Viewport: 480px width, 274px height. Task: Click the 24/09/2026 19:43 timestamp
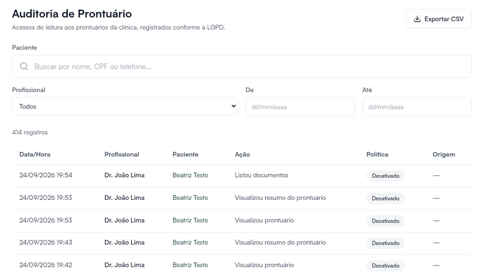(x=46, y=242)
